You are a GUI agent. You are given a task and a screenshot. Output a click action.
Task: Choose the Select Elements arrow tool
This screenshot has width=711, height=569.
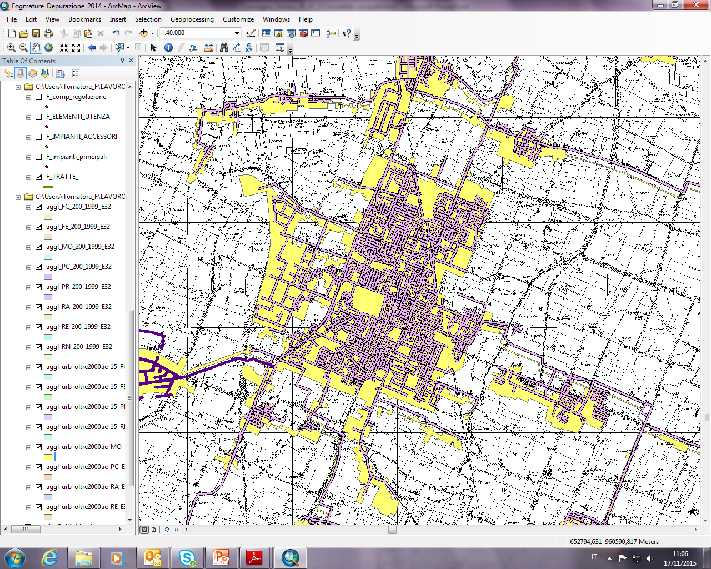[x=154, y=48]
